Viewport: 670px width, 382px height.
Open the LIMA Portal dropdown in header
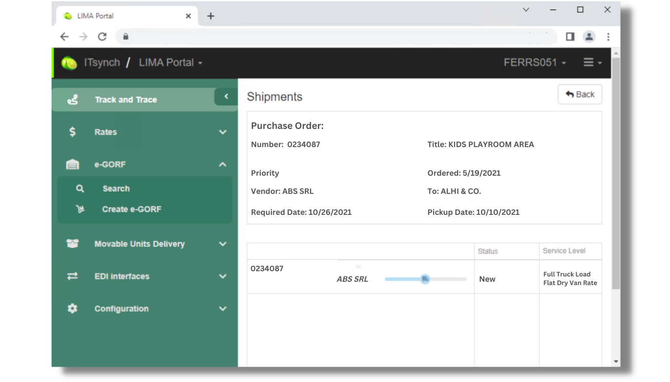[170, 63]
